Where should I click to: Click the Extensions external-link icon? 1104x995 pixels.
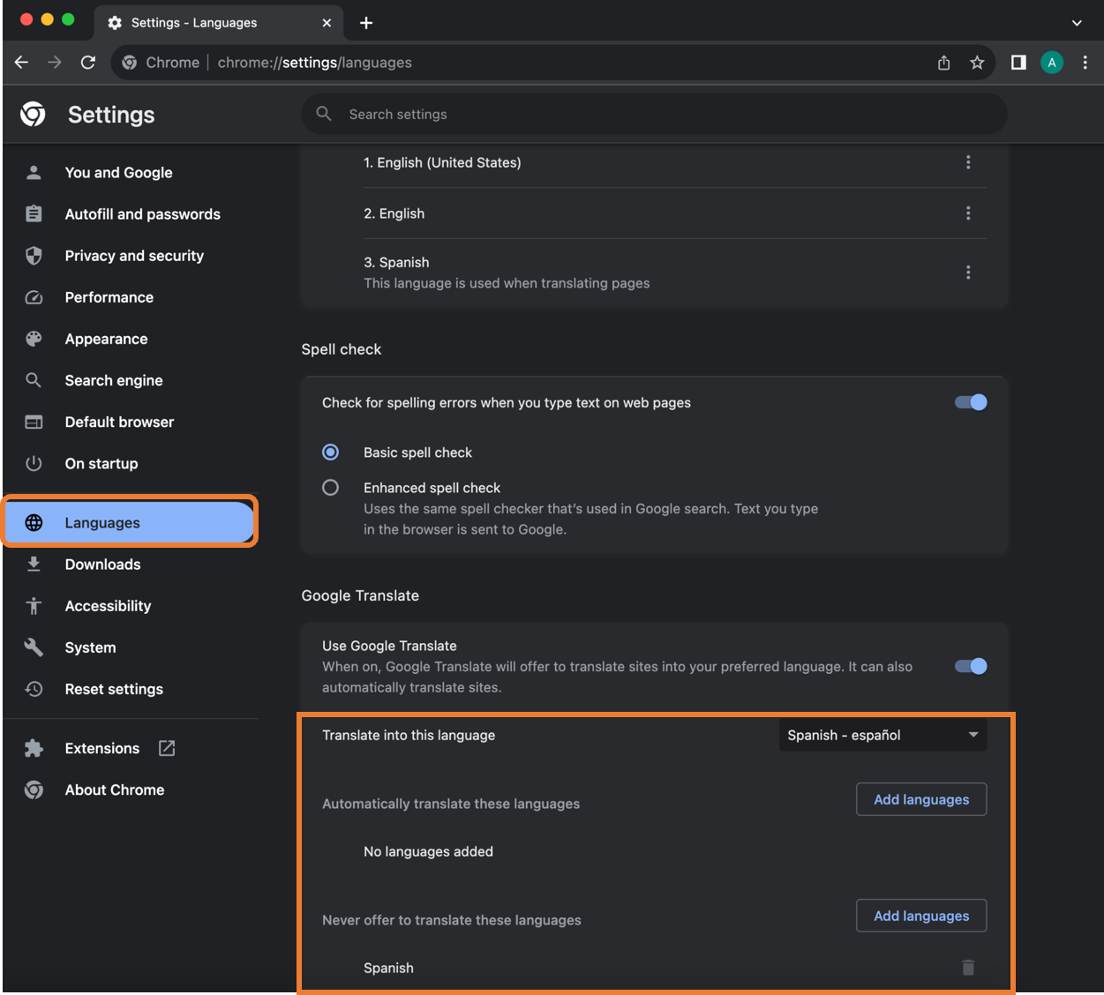(x=167, y=748)
